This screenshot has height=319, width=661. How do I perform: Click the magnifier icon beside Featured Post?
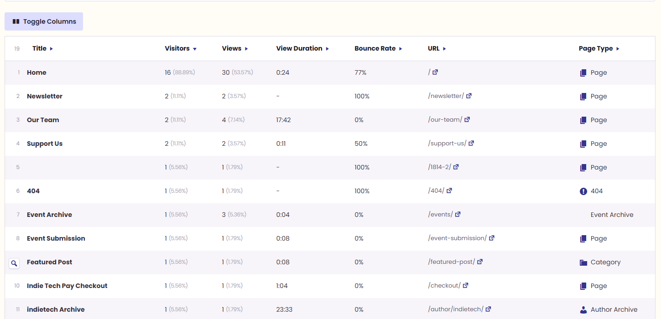coord(14,263)
